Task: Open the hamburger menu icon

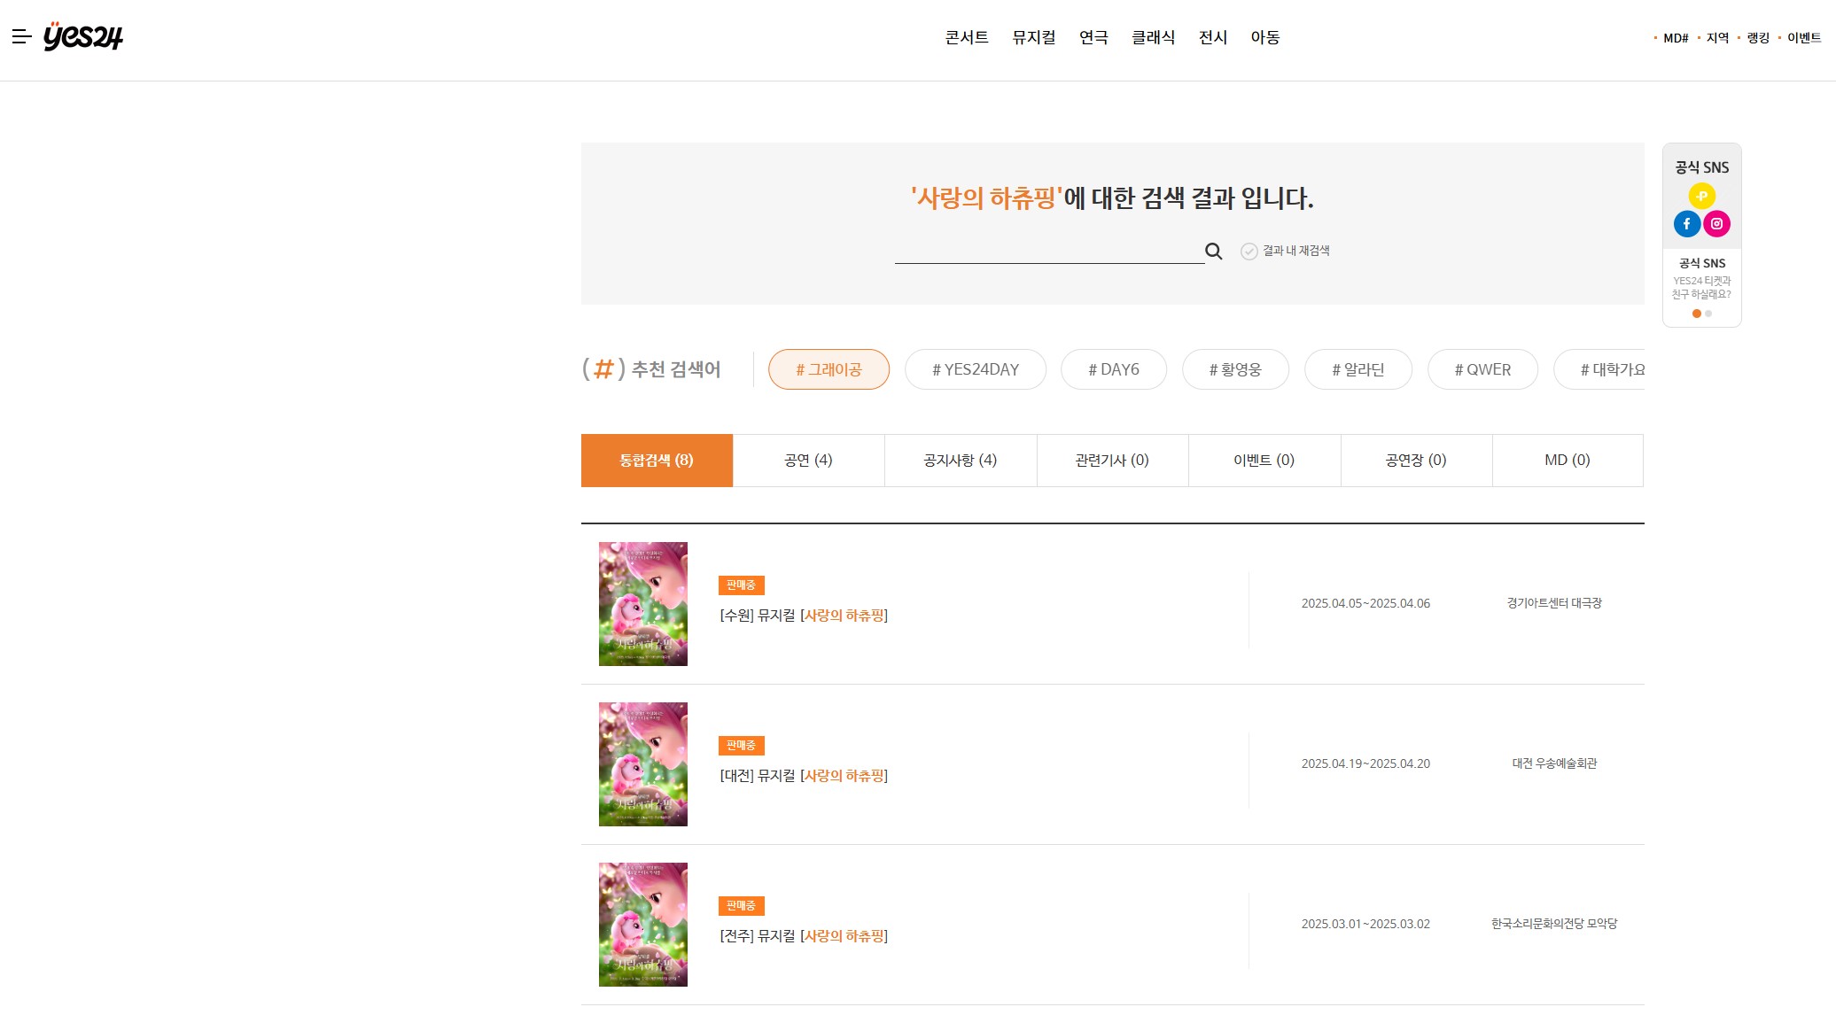Action: 21,36
